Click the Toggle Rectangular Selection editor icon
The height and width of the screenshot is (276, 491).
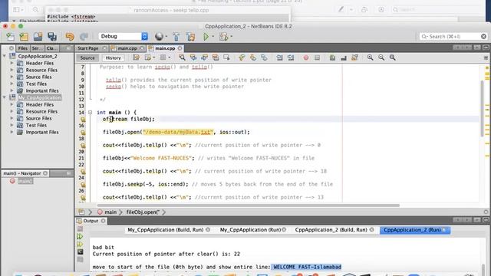coord(226,58)
